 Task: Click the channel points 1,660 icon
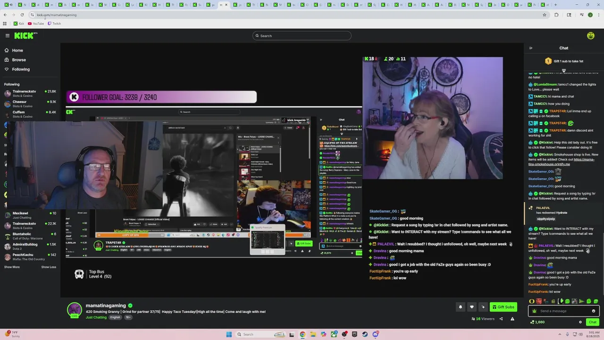pos(532,322)
